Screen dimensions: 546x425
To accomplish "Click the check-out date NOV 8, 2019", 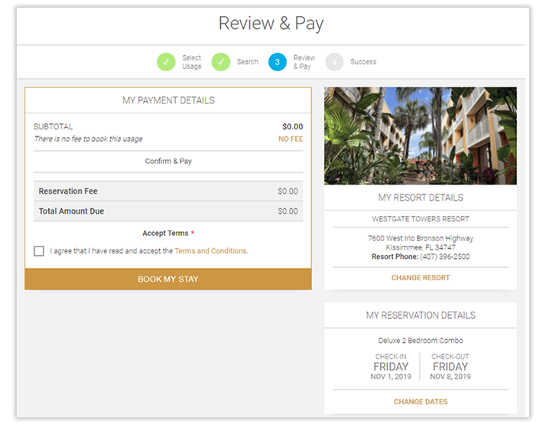I will click(x=450, y=377).
